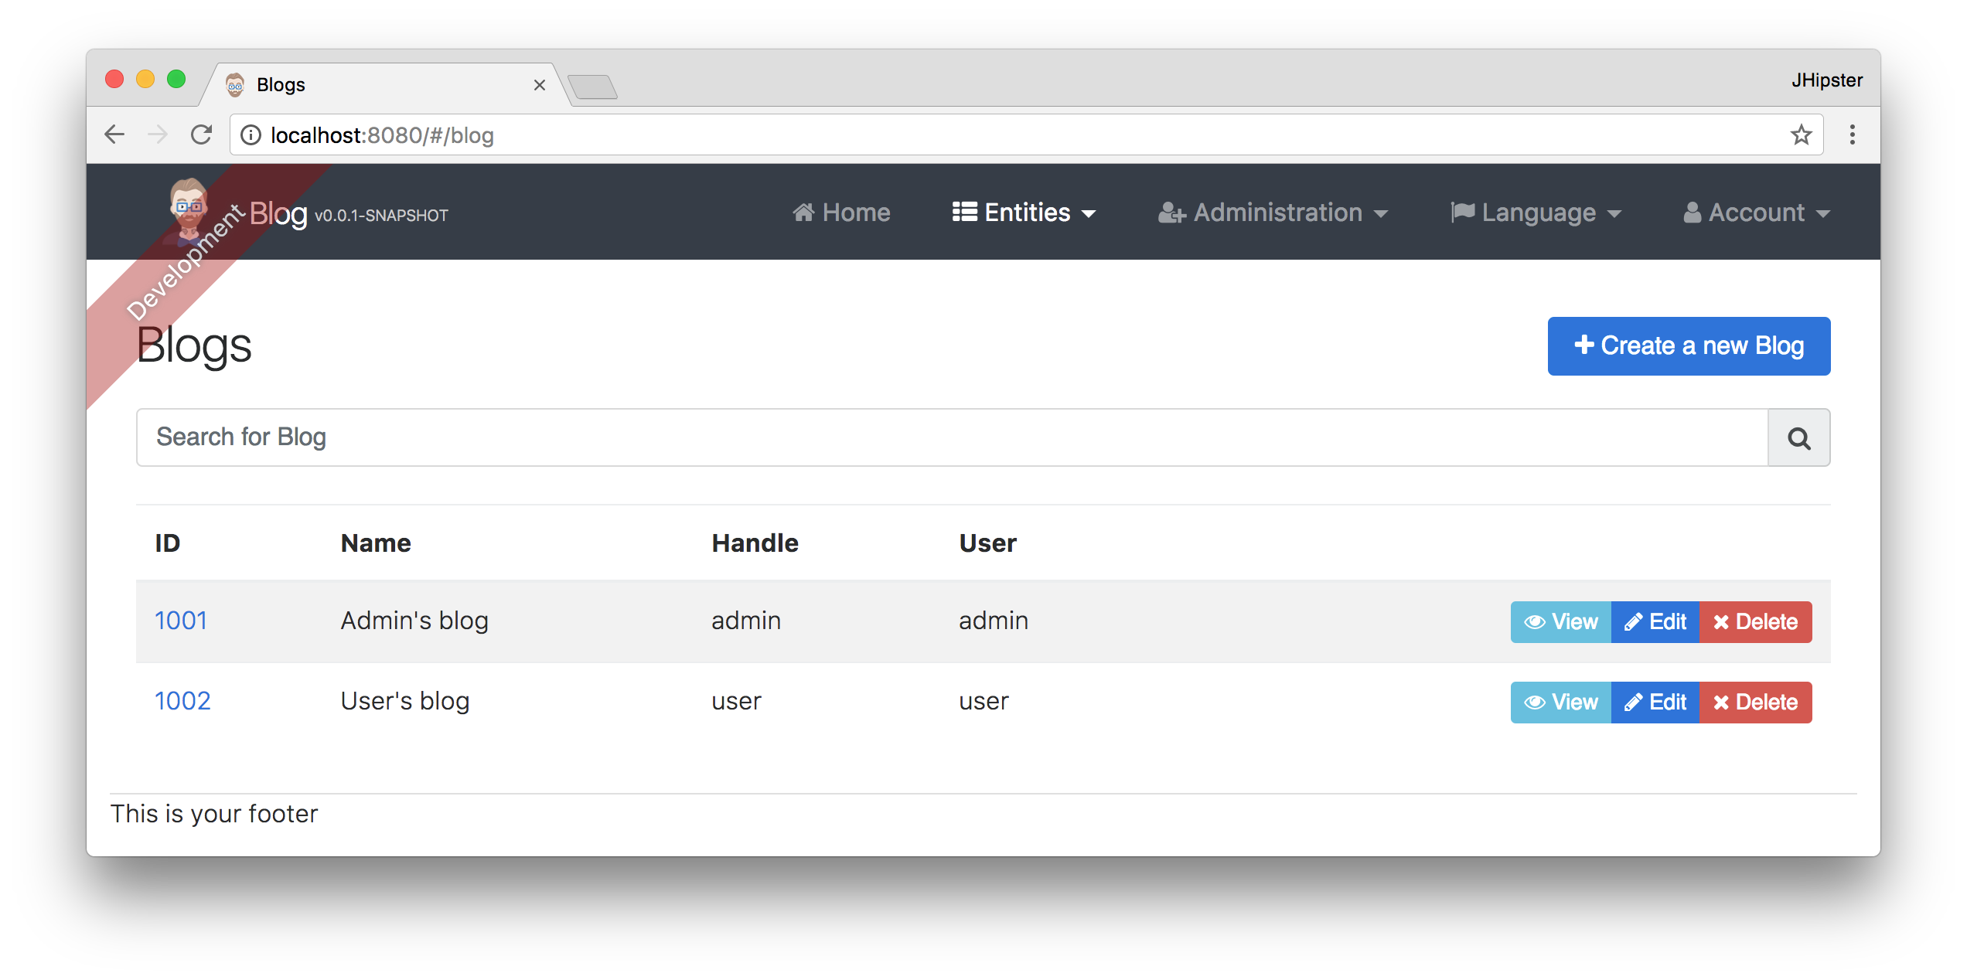Delete the Admin's blog row
This screenshot has width=1967, height=980.
click(1755, 622)
